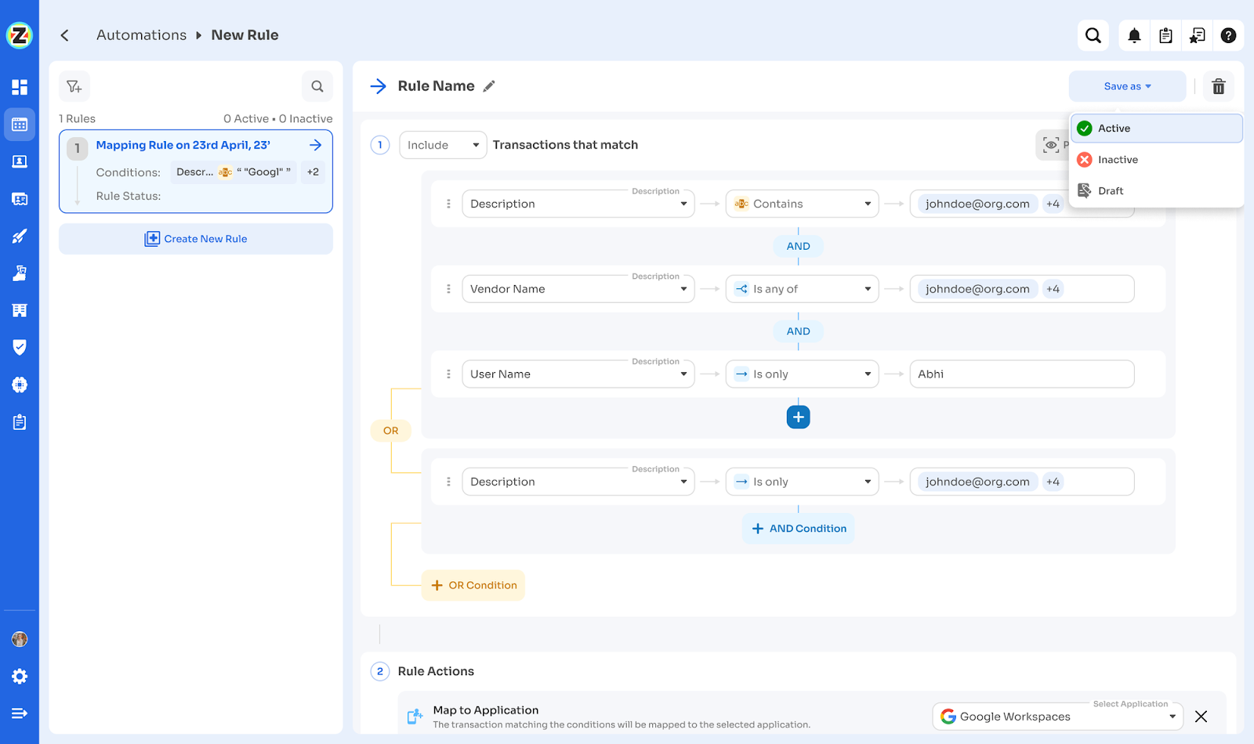The image size is (1254, 744).
Task: Toggle the preview eye icon
Action: (x=1051, y=145)
